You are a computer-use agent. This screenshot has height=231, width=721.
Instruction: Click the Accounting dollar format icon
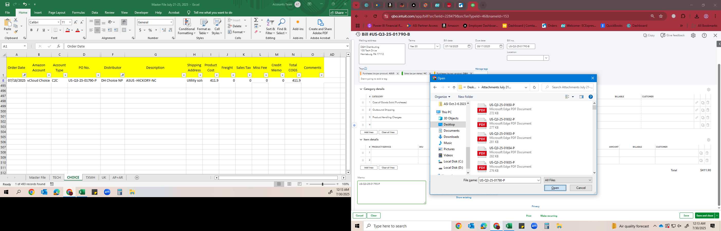(140, 30)
